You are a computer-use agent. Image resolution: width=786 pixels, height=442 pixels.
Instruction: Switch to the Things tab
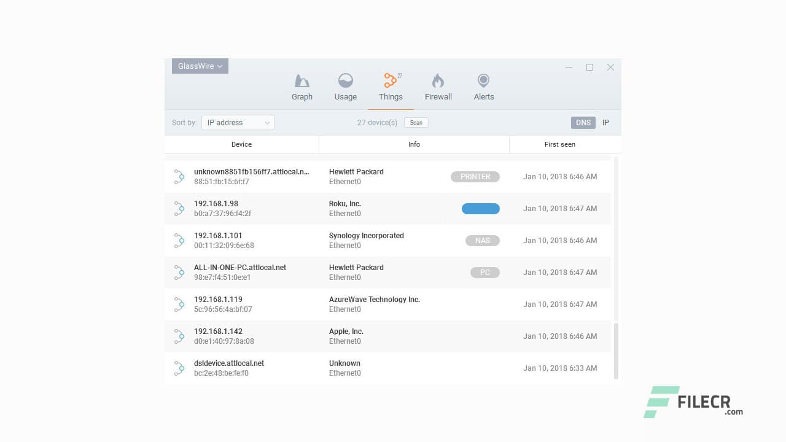click(391, 86)
